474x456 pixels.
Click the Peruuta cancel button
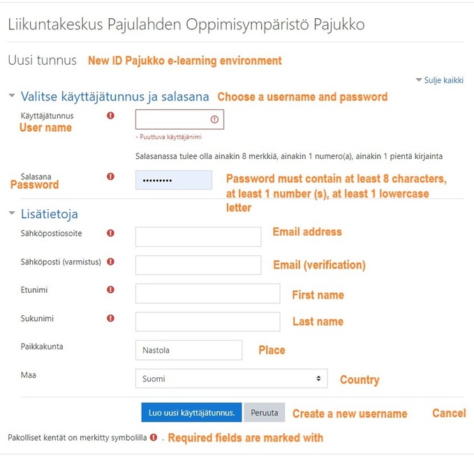click(x=265, y=413)
